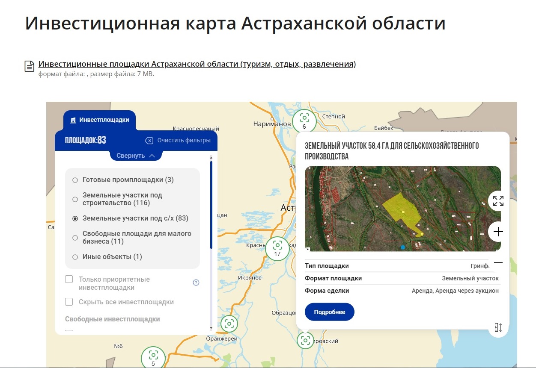The height and width of the screenshot is (368, 536).
Task: Select Земельные участки под с/х (83)
Action: 75,218
